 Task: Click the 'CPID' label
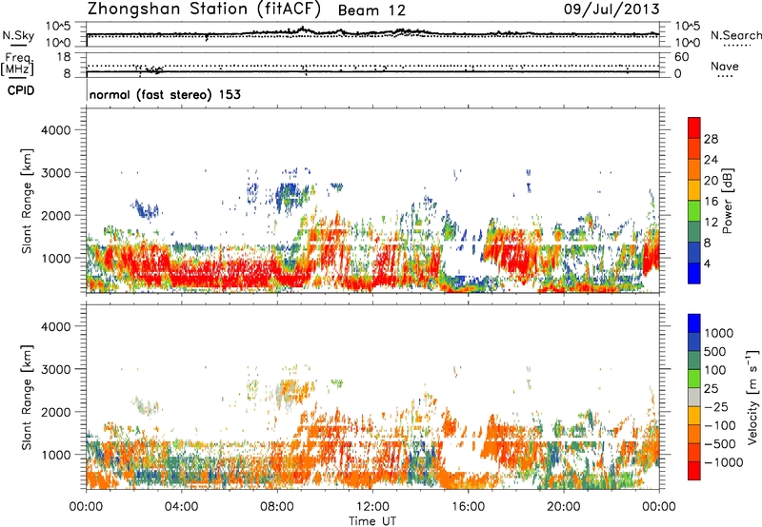pos(21,90)
